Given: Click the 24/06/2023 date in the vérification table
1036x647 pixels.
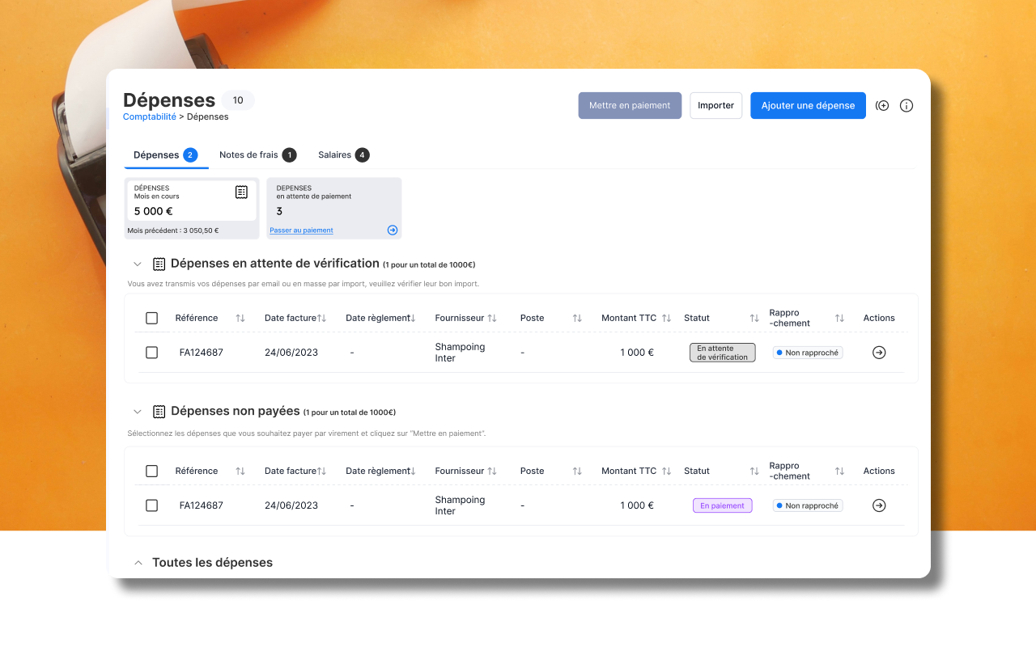Looking at the screenshot, I should [291, 353].
